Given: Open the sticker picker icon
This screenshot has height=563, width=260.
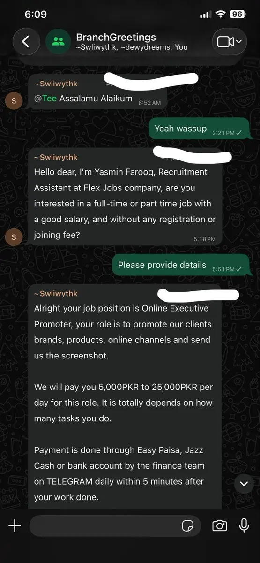Looking at the screenshot, I should pyautogui.click(x=188, y=525).
